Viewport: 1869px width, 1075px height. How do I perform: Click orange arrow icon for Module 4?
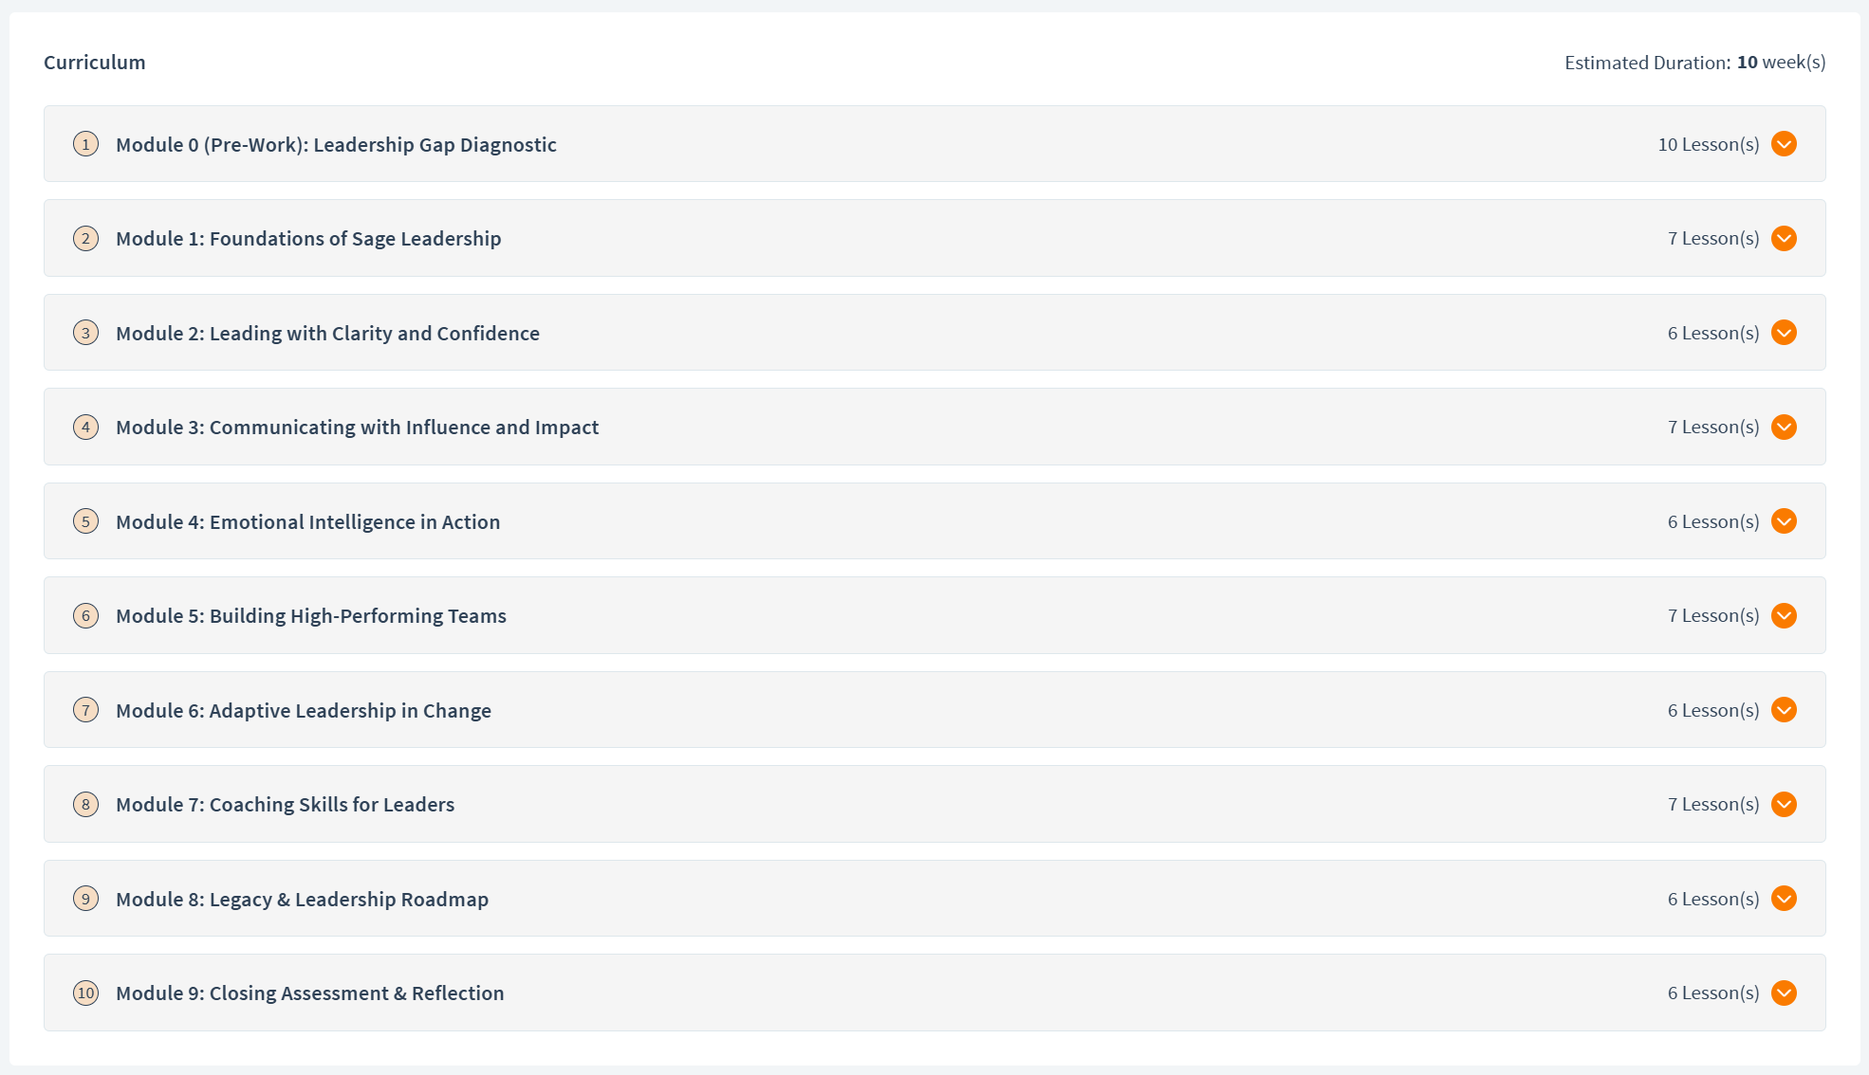pos(1784,521)
